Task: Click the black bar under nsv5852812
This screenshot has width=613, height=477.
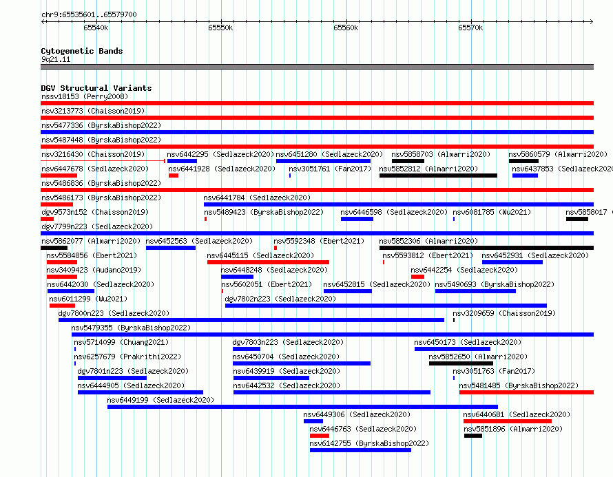Action: click(438, 176)
